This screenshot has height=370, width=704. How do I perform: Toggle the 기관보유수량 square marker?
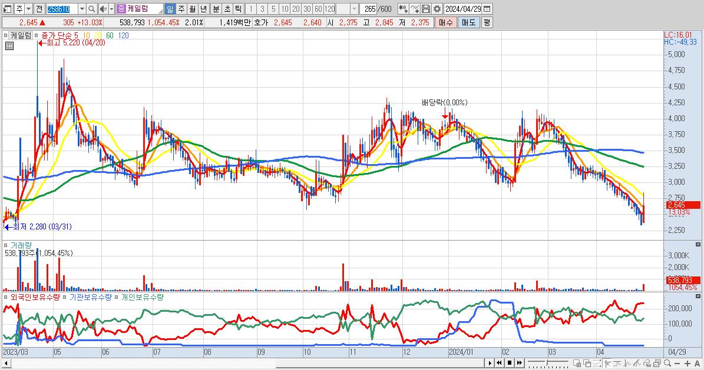pyautogui.click(x=65, y=297)
